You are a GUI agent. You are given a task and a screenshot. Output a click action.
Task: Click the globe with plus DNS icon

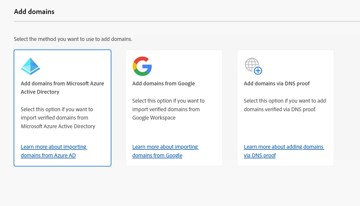[x=254, y=66]
